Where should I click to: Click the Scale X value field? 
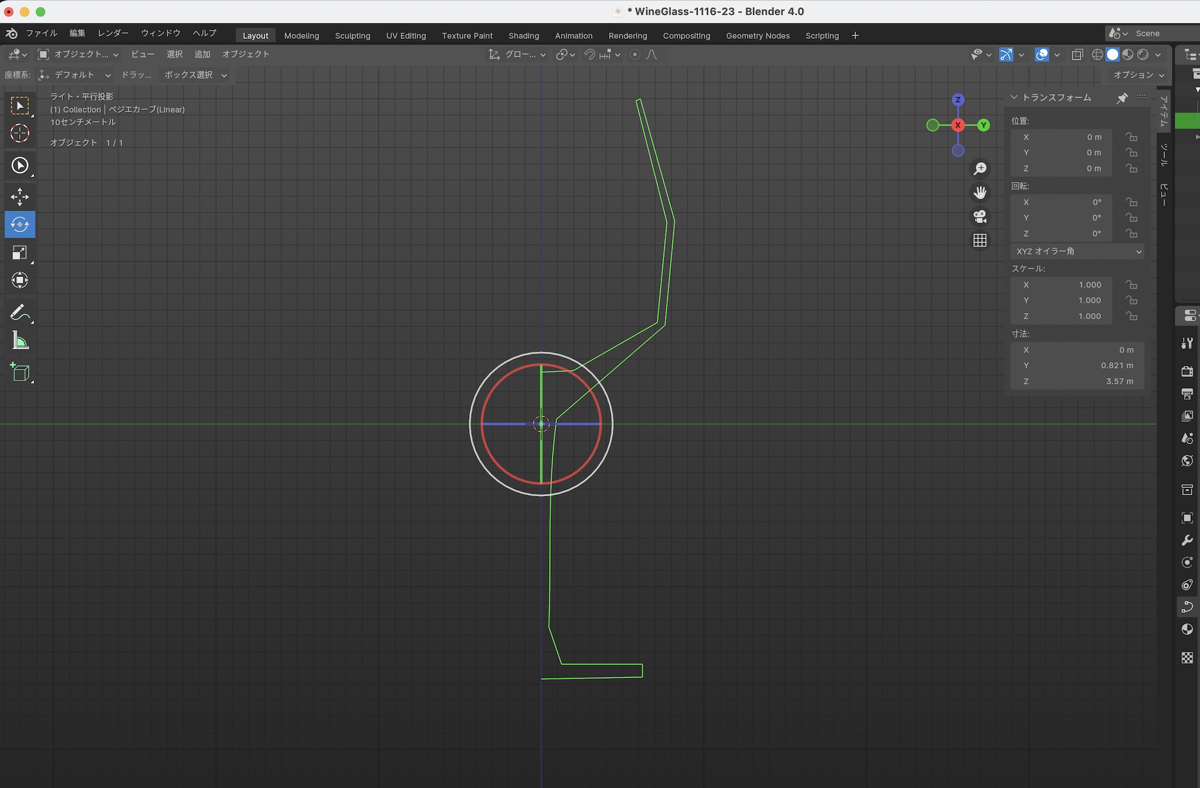(1061, 285)
